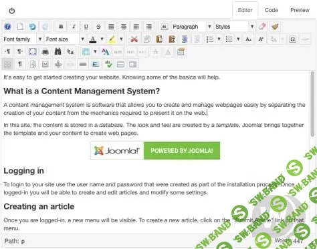This screenshot has height=249, width=317.
Task: Cut selection with scissors icon
Action: click(x=134, y=39)
